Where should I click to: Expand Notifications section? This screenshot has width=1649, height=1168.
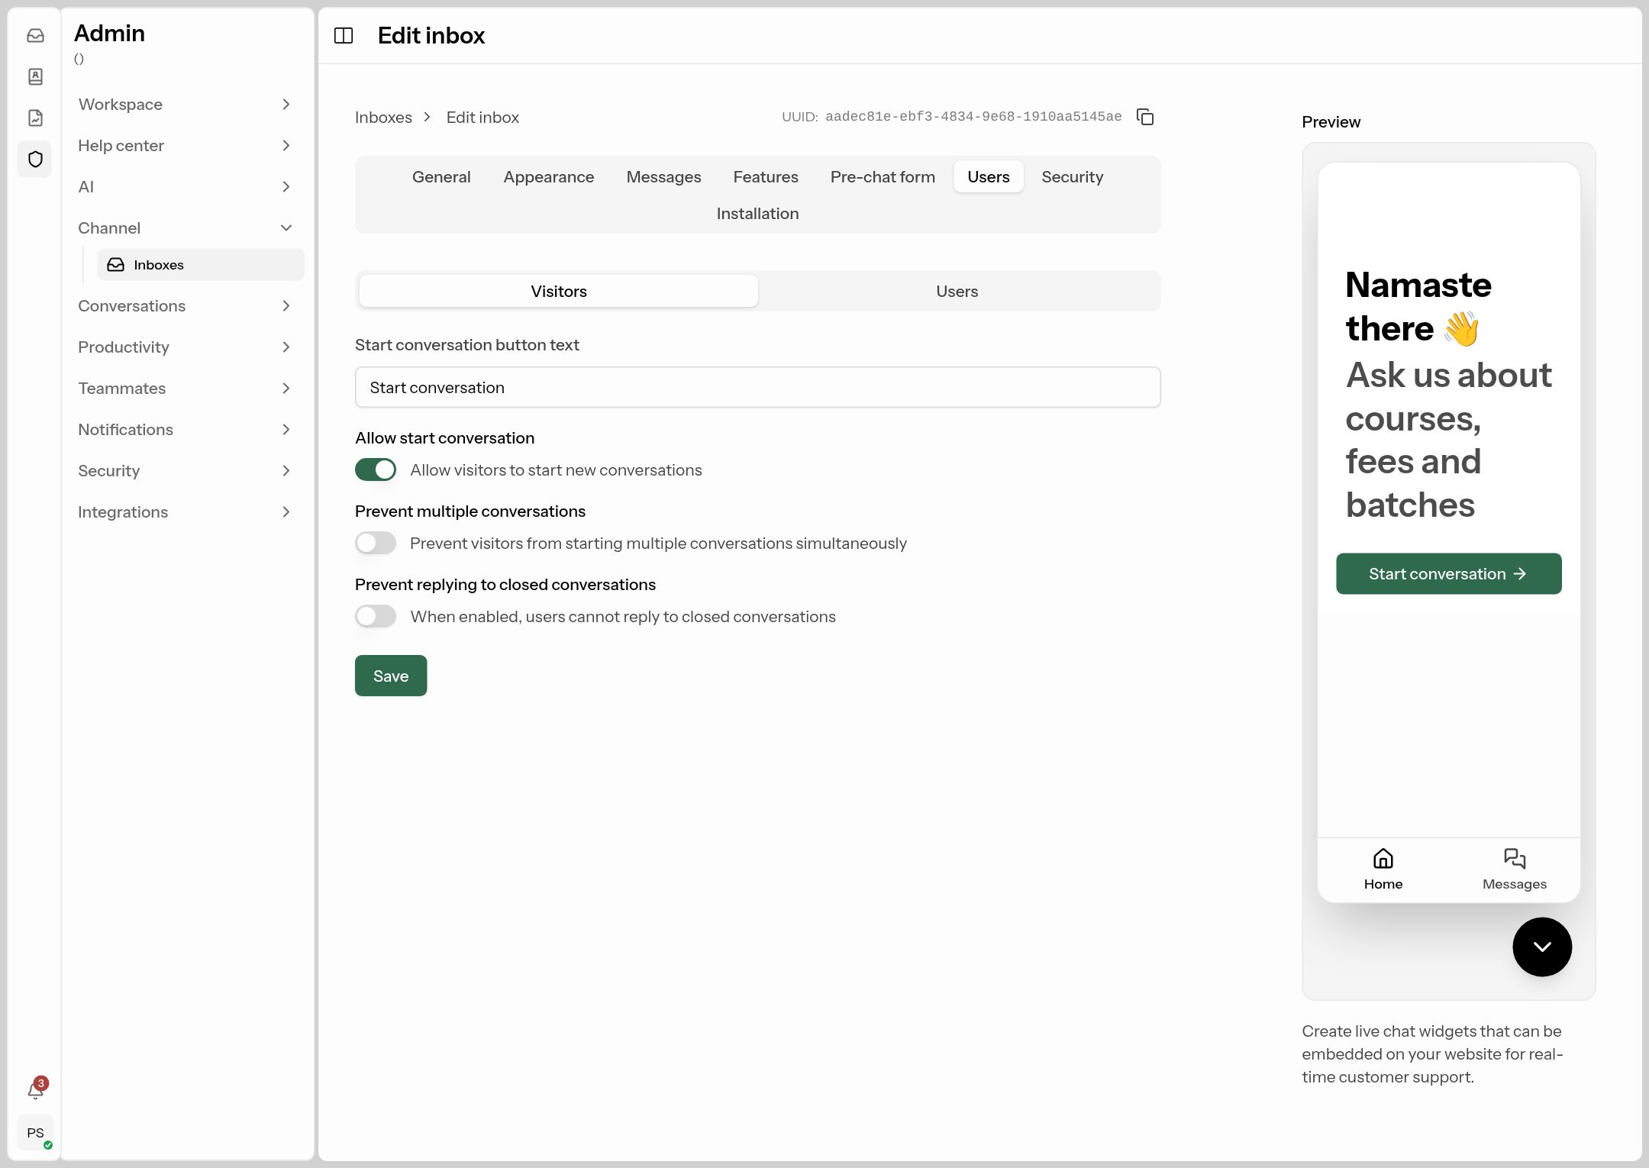185,430
